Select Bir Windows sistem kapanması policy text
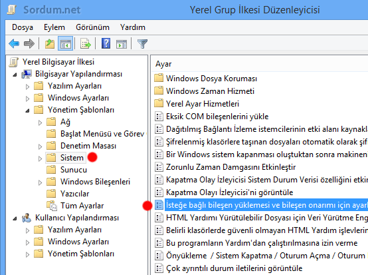The image size is (368, 275). click(x=267, y=154)
